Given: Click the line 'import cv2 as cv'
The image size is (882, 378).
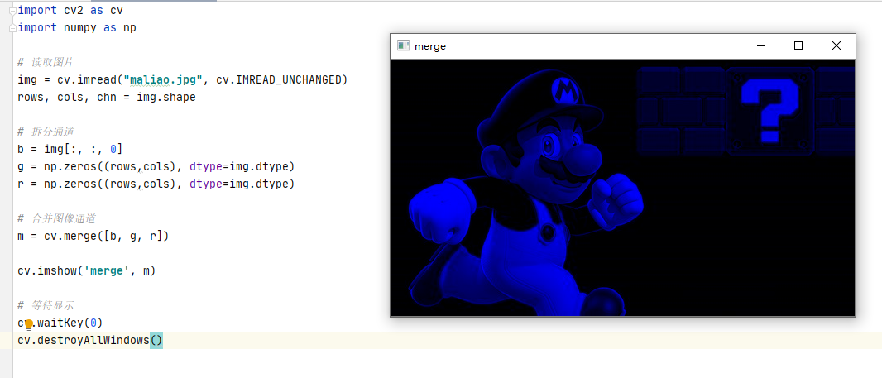Looking at the screenshot, I should pos(70,10).
